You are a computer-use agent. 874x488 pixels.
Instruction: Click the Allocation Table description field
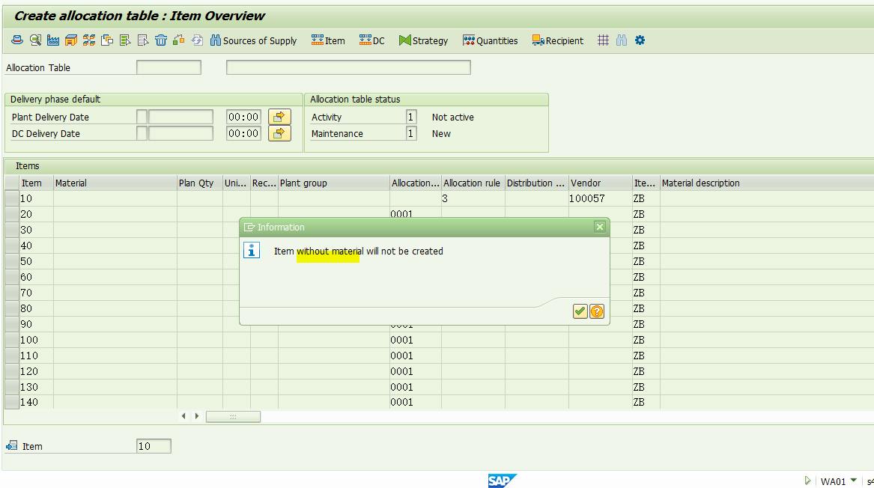pos(348,67)
